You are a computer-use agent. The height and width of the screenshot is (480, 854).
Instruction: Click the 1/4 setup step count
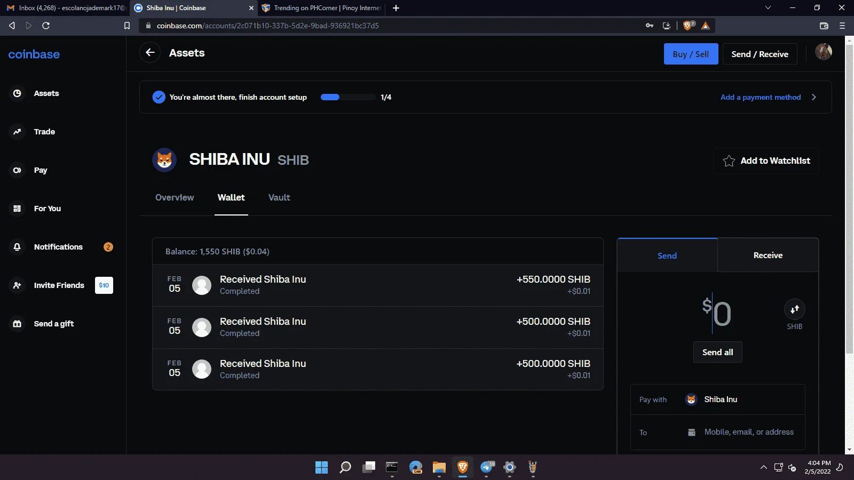[386, 97]
